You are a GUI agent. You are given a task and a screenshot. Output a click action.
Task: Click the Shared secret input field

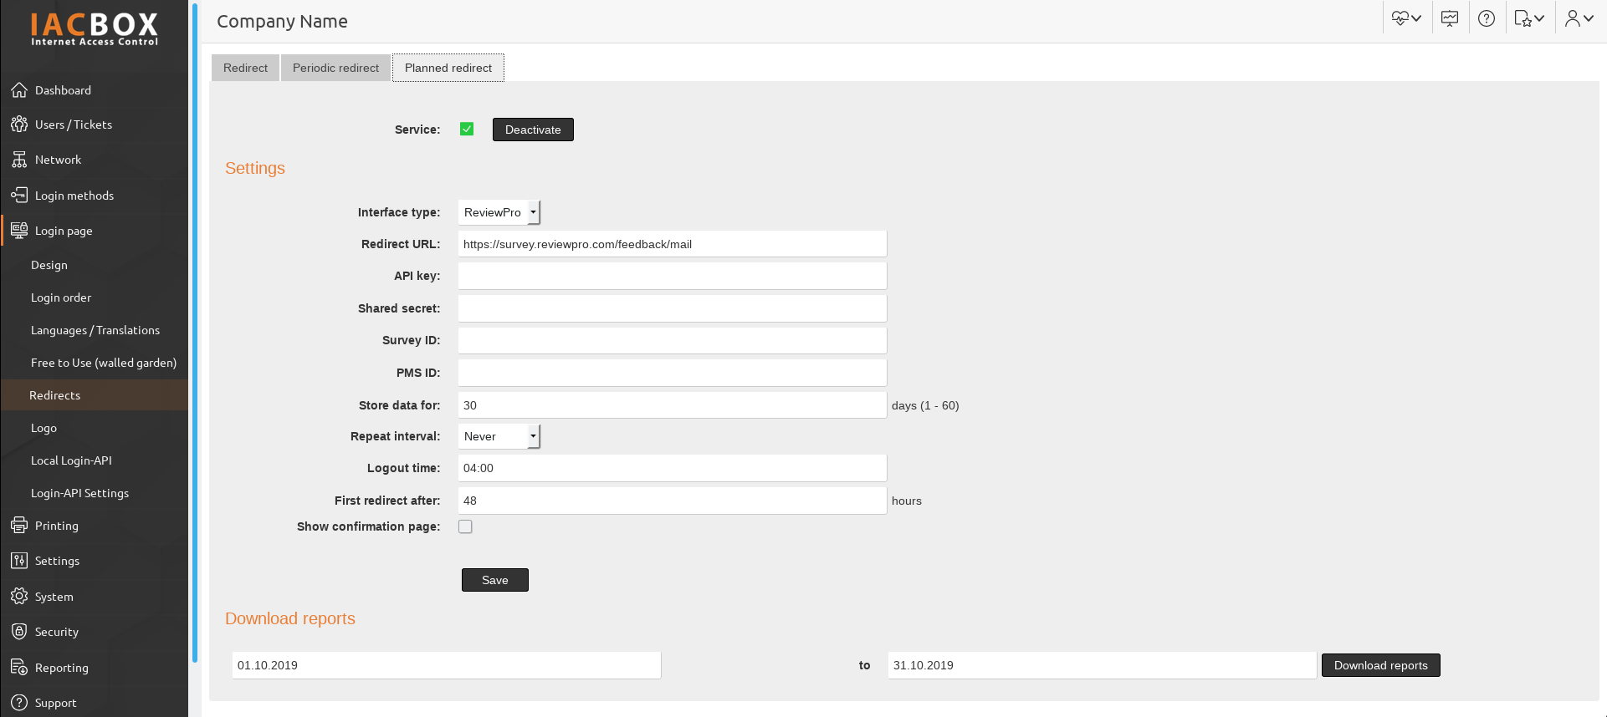pyautogui.click(x=673, y=308)
